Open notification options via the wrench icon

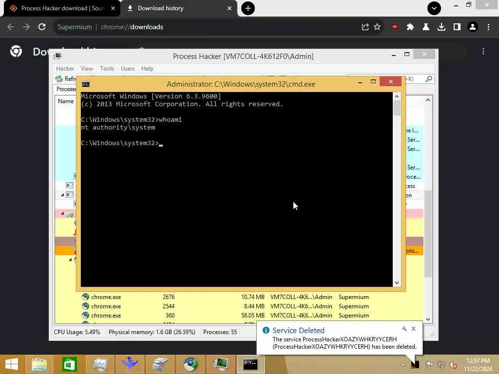pyautogui.click(x=404, y=329)
